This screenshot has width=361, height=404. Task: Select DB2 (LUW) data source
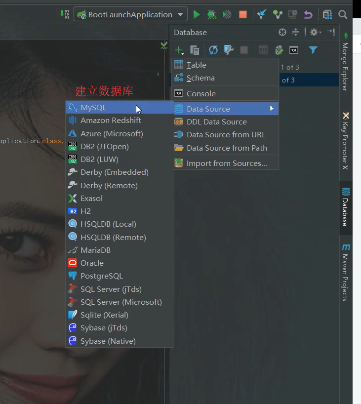coord(120,160)
